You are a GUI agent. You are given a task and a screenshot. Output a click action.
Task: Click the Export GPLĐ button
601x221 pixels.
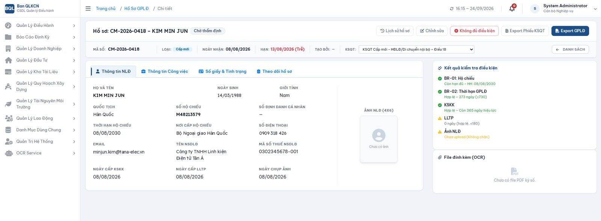pos(570,31)
